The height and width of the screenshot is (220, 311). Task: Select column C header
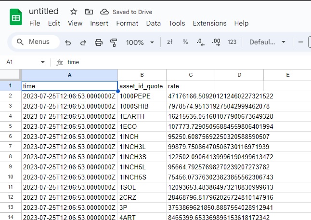(191, 75)
